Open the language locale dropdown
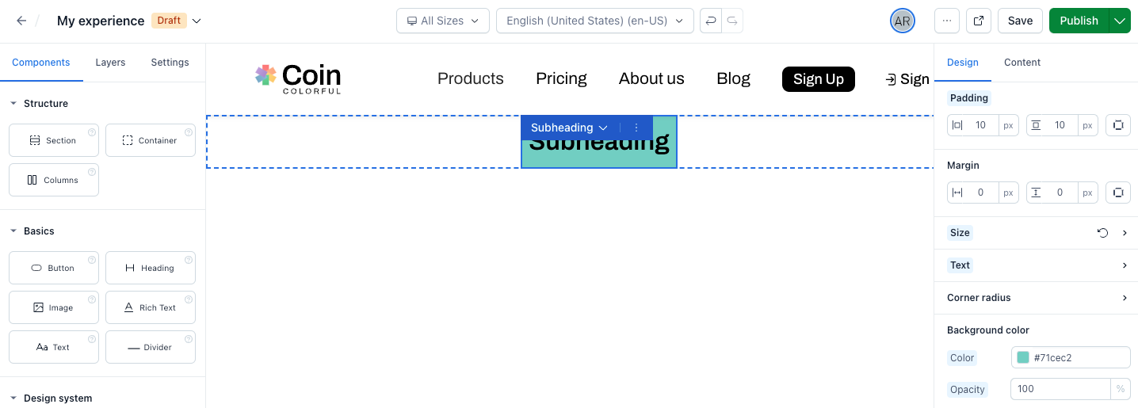The height and width of the screenshot is (408, 1138). [x=594, y=21]
